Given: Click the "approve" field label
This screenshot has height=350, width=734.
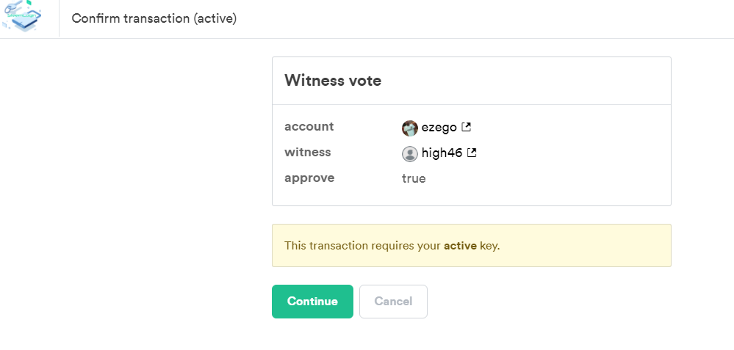Looking at the screenshot, I should tap(309, 178).
